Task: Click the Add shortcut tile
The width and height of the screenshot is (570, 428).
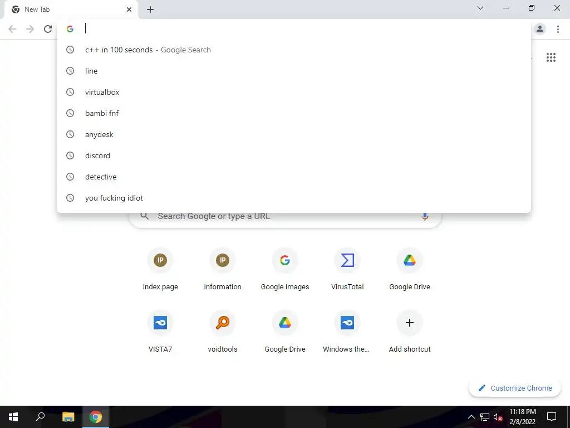Action: coord(410,332)
